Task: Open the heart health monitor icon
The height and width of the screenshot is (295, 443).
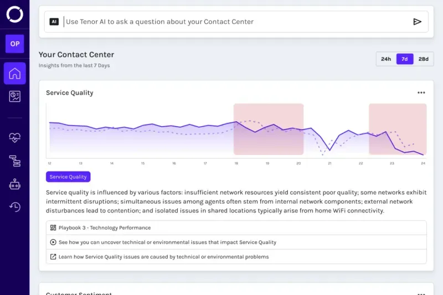Action: point(14,138)
